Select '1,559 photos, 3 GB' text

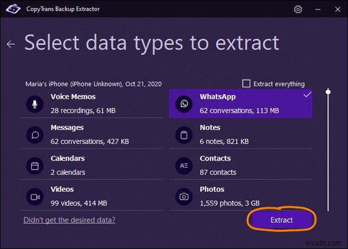click(230, 203)
